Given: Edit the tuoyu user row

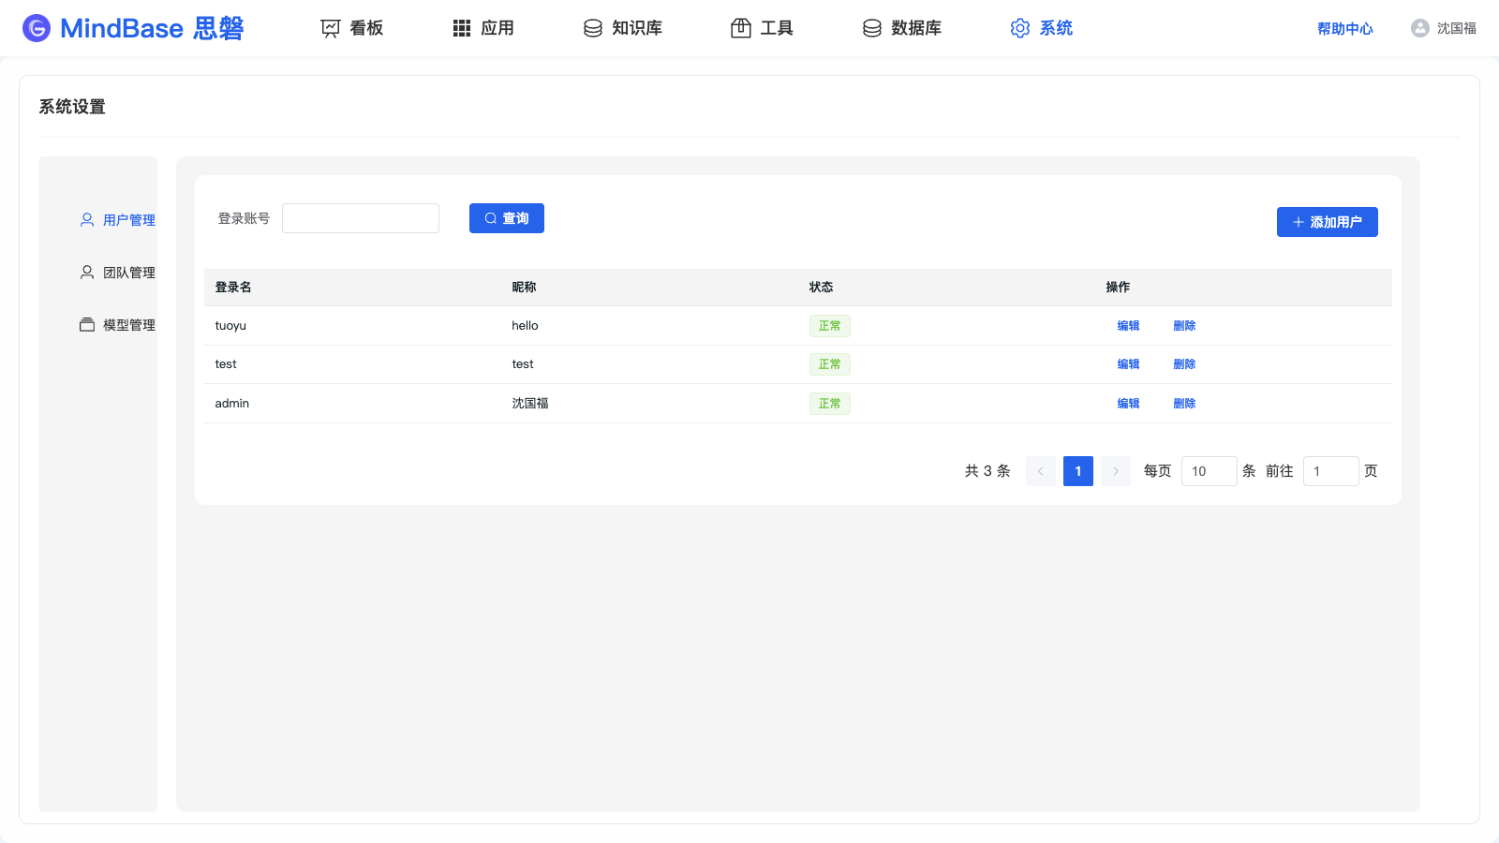Looking at the screenshot, I should point(1128,326).
